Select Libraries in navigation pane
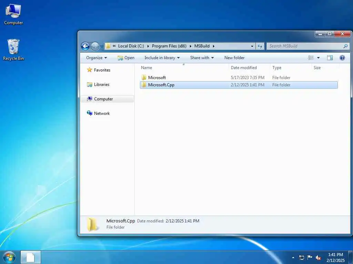This screenshot has width=353, height=264. tap(102, 85)
